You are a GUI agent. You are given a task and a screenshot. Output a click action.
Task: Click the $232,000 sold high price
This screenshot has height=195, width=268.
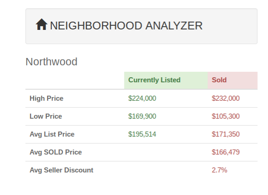(x=225, y=98)
